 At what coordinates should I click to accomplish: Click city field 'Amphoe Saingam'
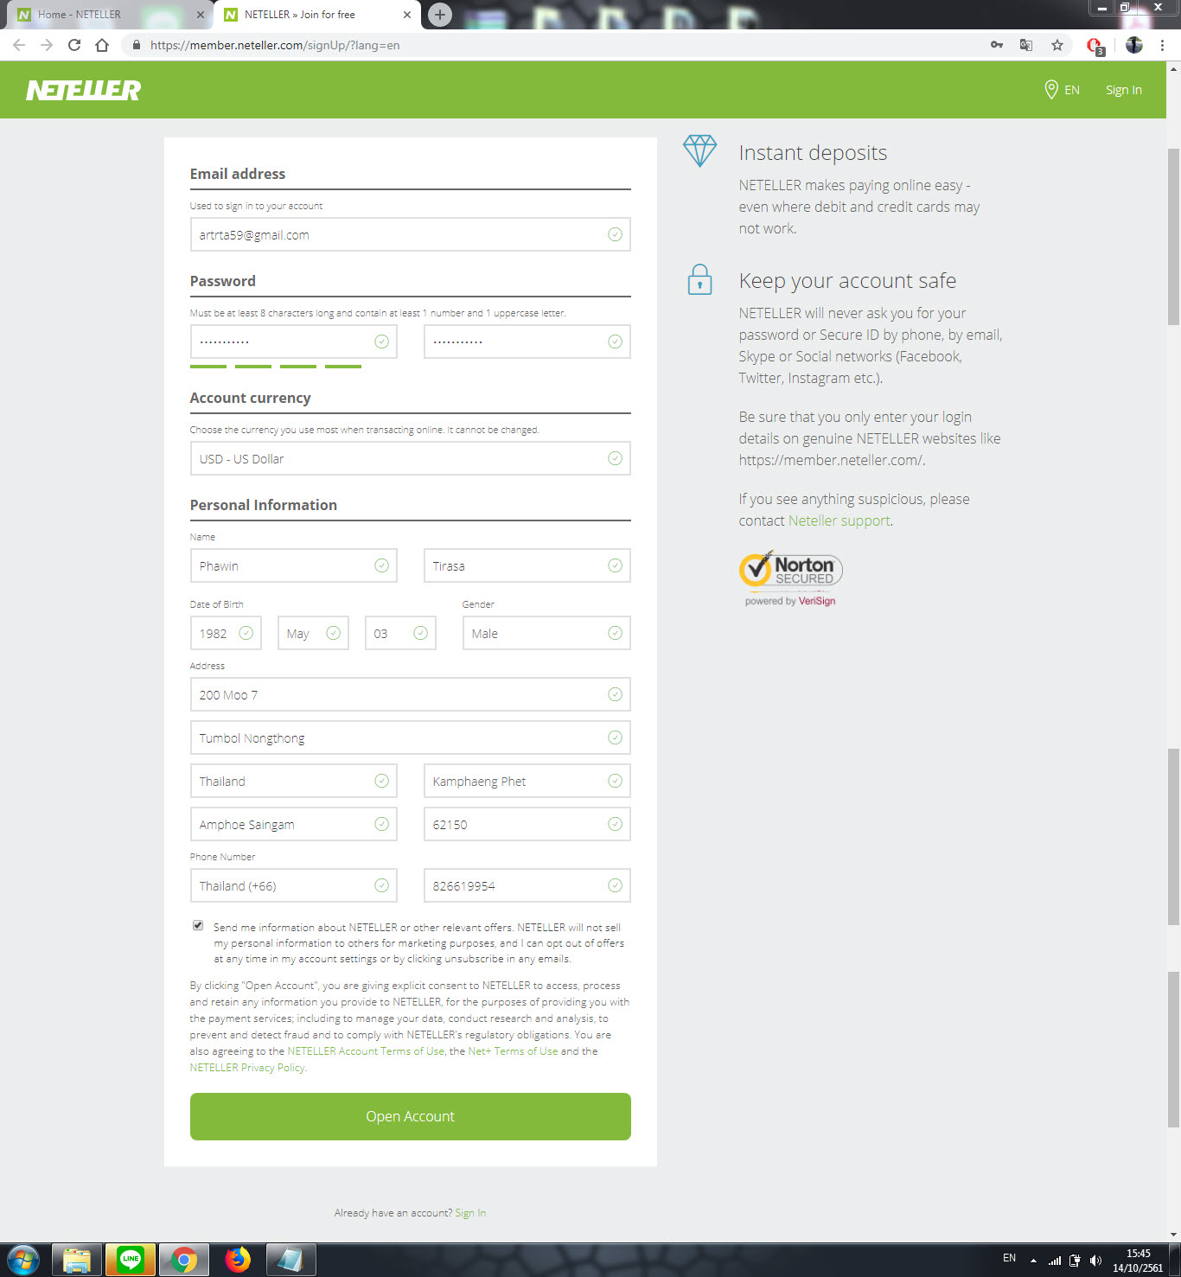[293, 824]
